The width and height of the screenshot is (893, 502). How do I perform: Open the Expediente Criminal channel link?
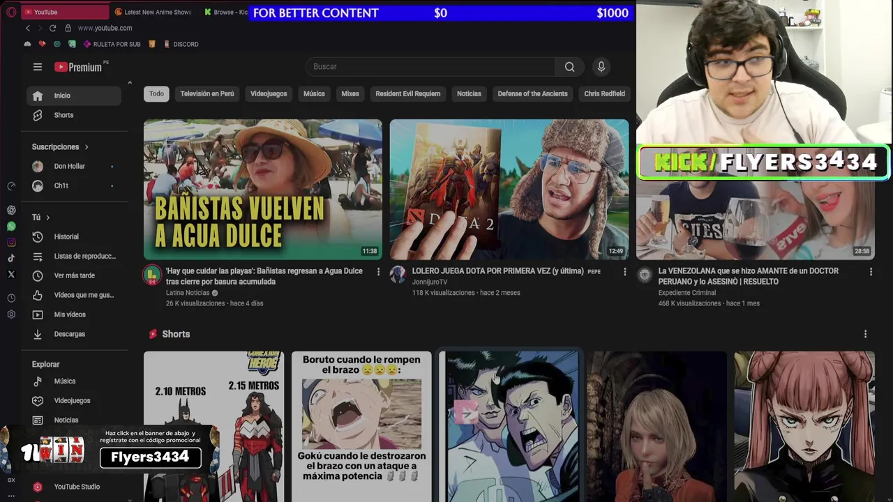tap(687, 293)
